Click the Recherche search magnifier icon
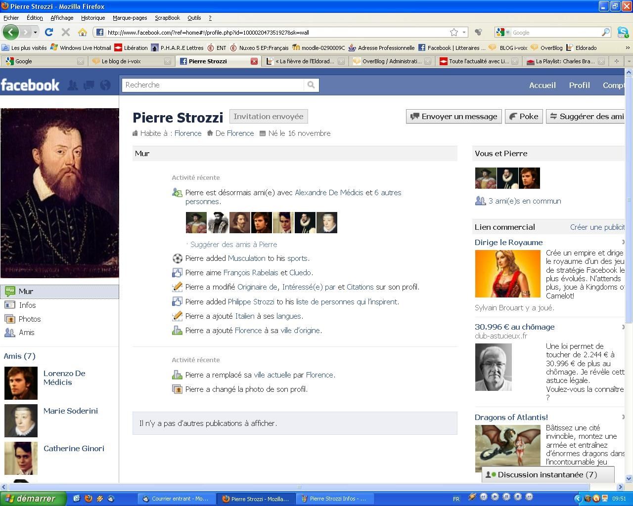Viewport: 633px width, 506px height. (311, 85)
